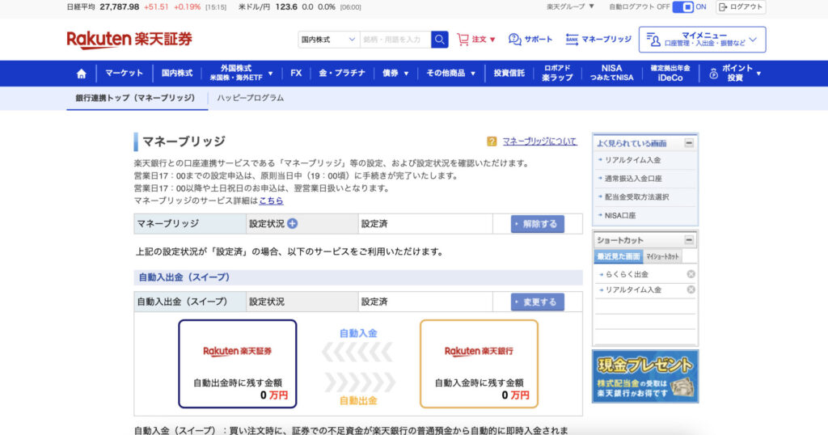Screen dimensions: 828x435
Task: Open 国内株式 nav menu
Action: coord(177,74)
